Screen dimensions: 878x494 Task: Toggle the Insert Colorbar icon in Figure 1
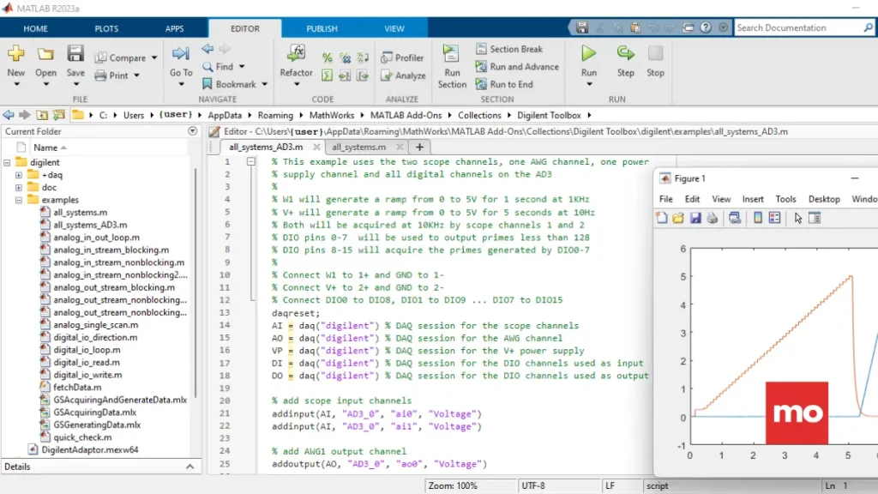(758, 218)
